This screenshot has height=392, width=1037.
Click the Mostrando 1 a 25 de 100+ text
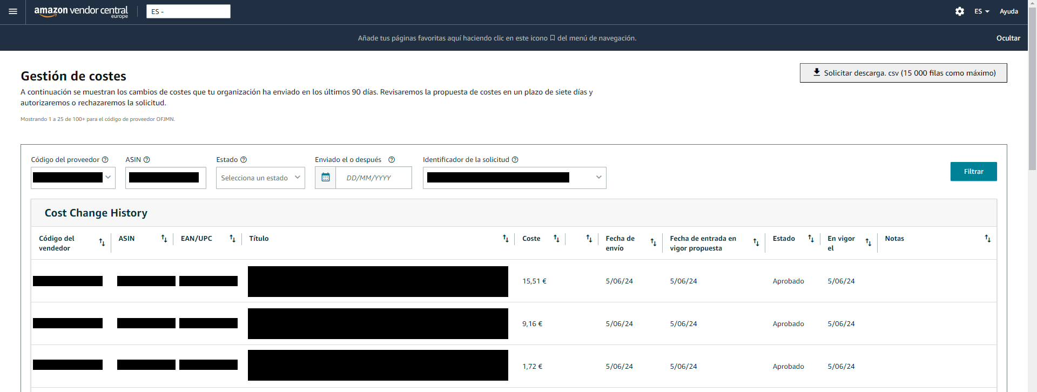[x=98, y=119]
